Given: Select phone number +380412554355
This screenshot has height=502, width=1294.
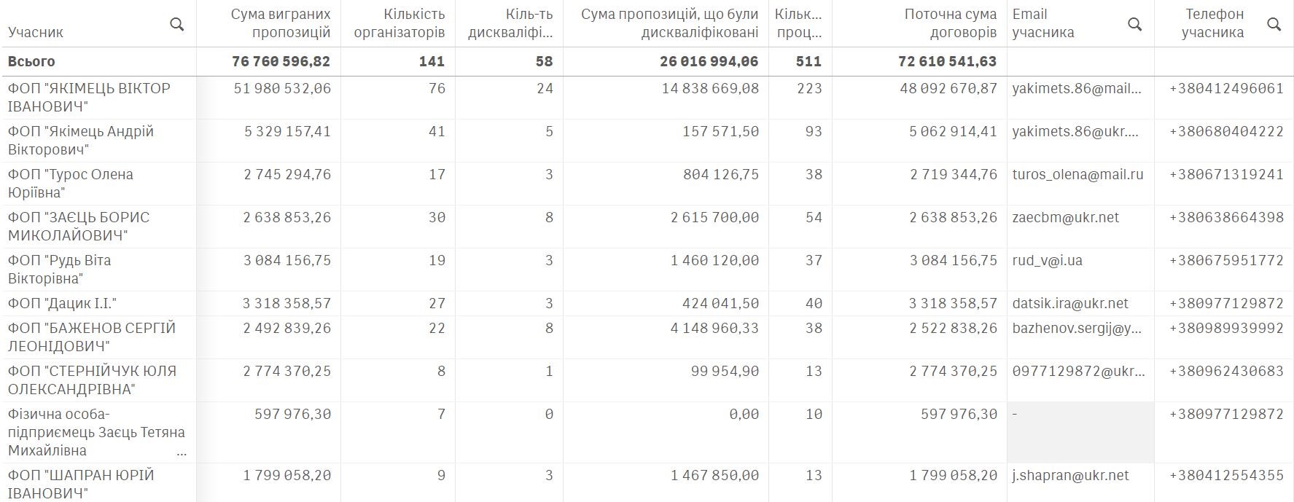Looking at the screenshot, I should (x=1226, y=475).
